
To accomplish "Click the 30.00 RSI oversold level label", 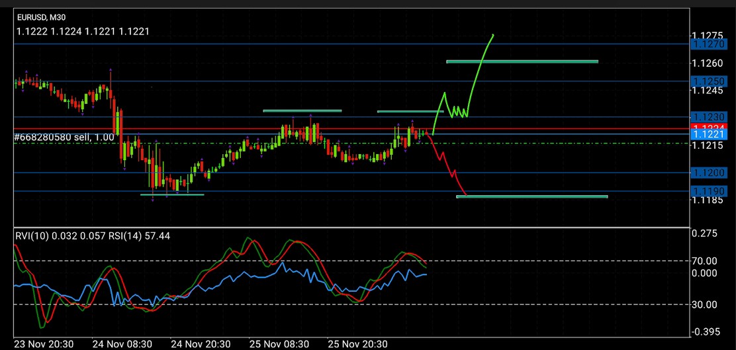I will (x=704, y=304).
